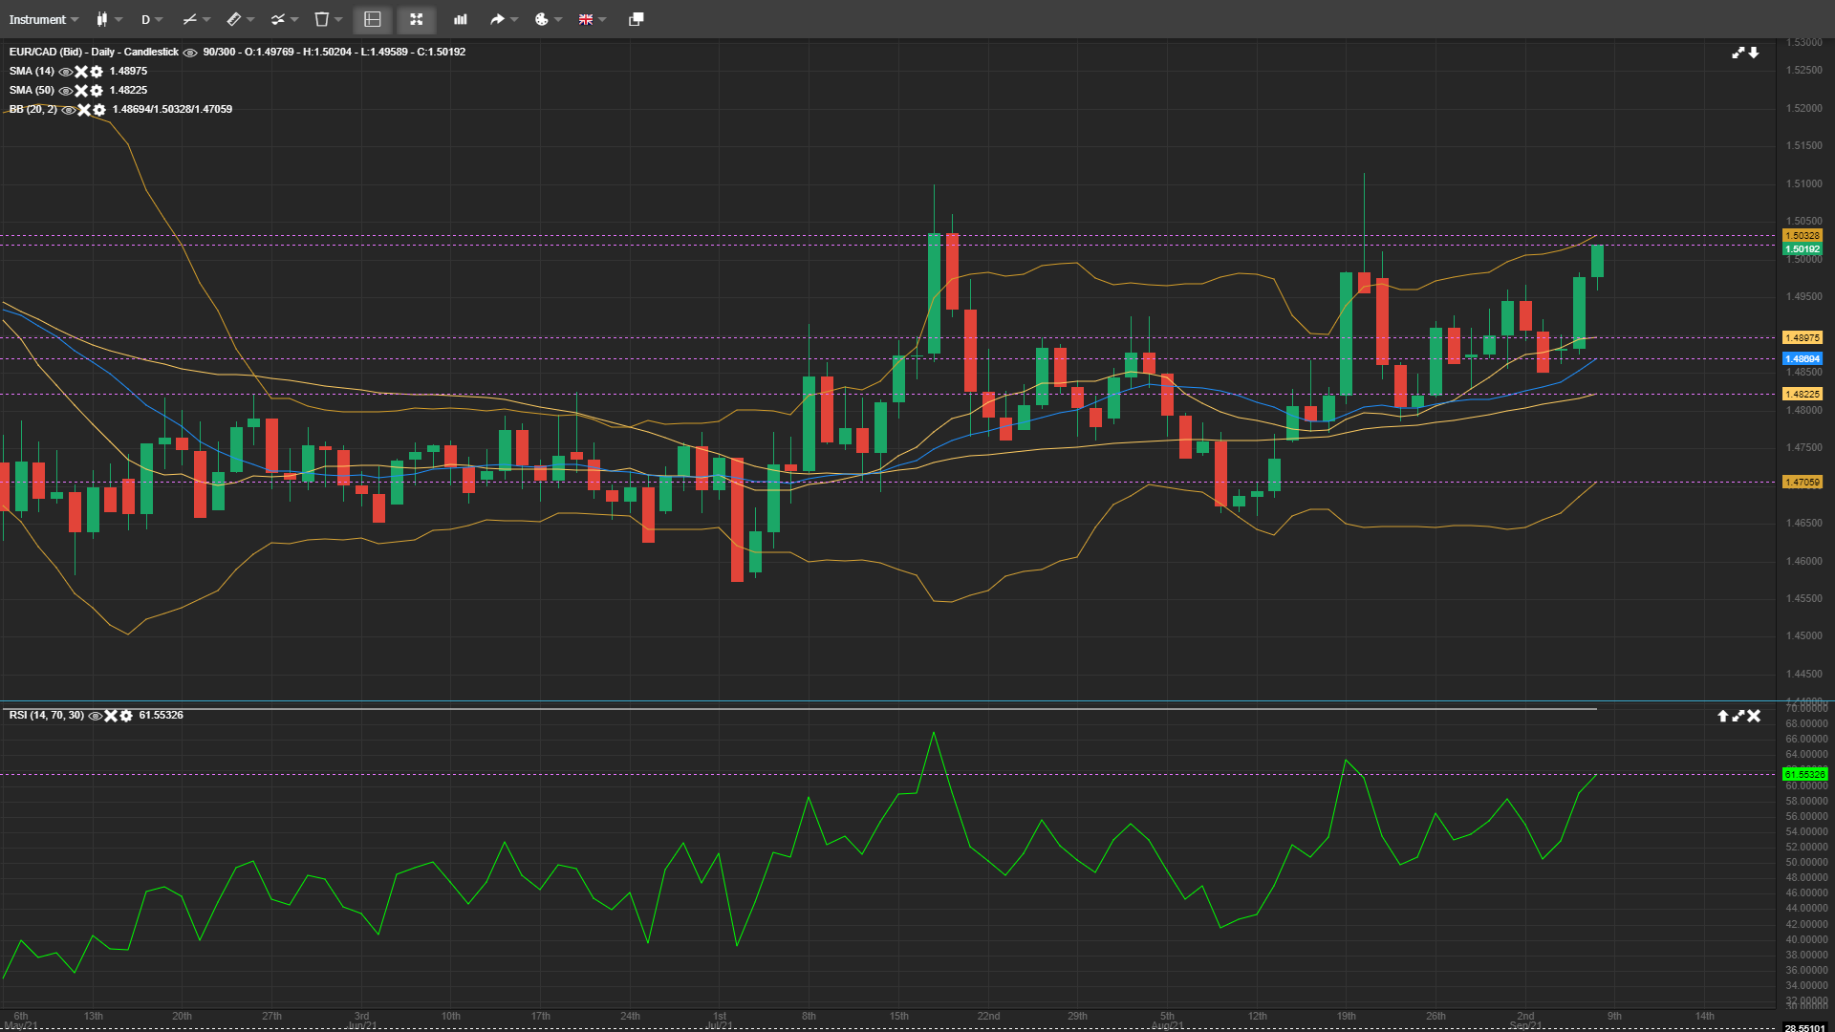Click the share arrow icon
1835x1032 pixels.
[x=497, y=19]
